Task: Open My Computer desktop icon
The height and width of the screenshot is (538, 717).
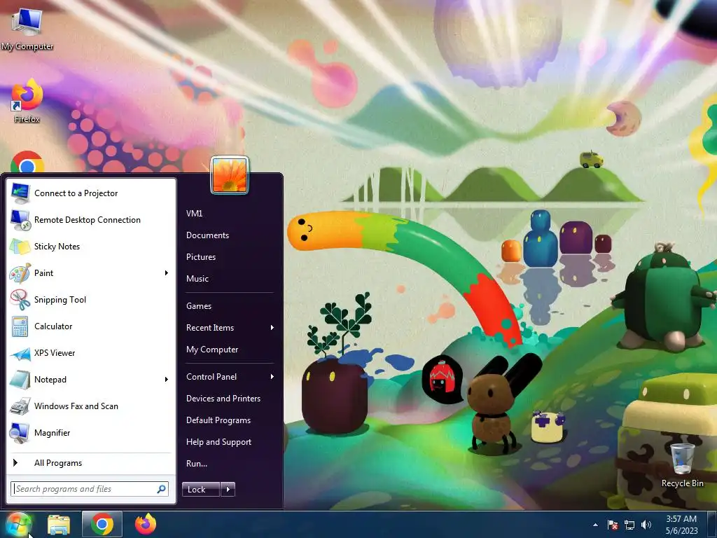Action: tap(27, 29)
